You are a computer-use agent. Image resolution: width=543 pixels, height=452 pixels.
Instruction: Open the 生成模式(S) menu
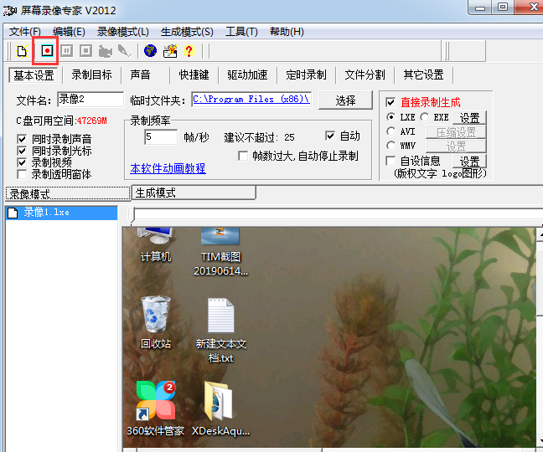tap(187, 32)
